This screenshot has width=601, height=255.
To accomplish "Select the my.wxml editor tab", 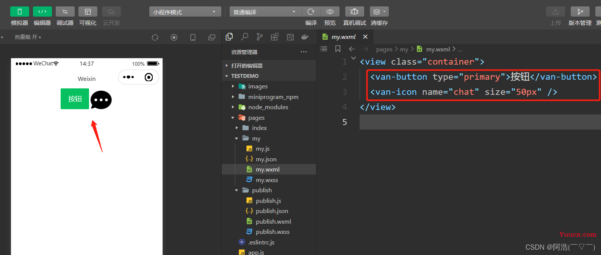I will pos(344,37).
